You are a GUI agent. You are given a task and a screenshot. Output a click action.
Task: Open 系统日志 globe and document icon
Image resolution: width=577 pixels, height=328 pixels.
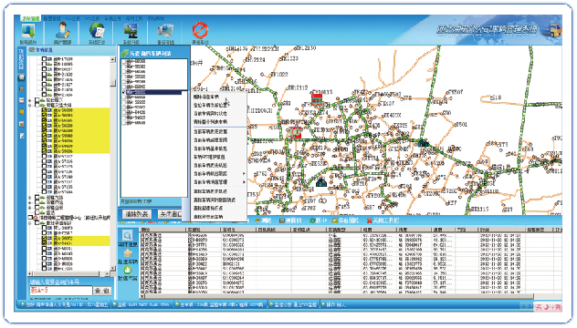pyautogui.click(x=97, y=31)
